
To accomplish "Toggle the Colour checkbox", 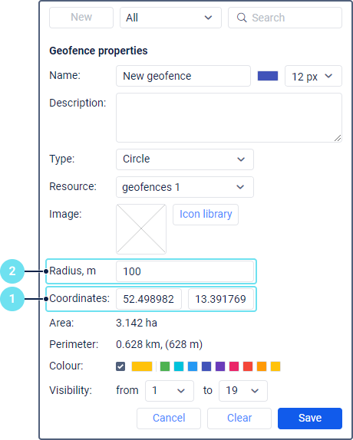I will [x=120, y=366].
